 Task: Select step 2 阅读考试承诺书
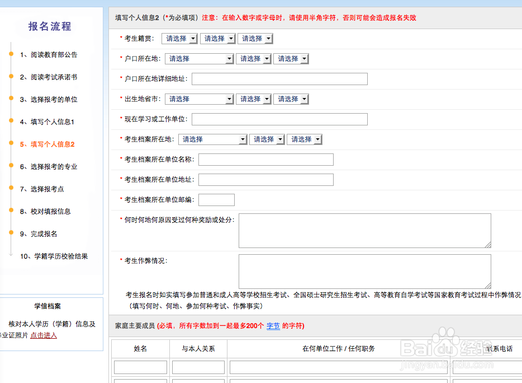click(x=49, y=77)
